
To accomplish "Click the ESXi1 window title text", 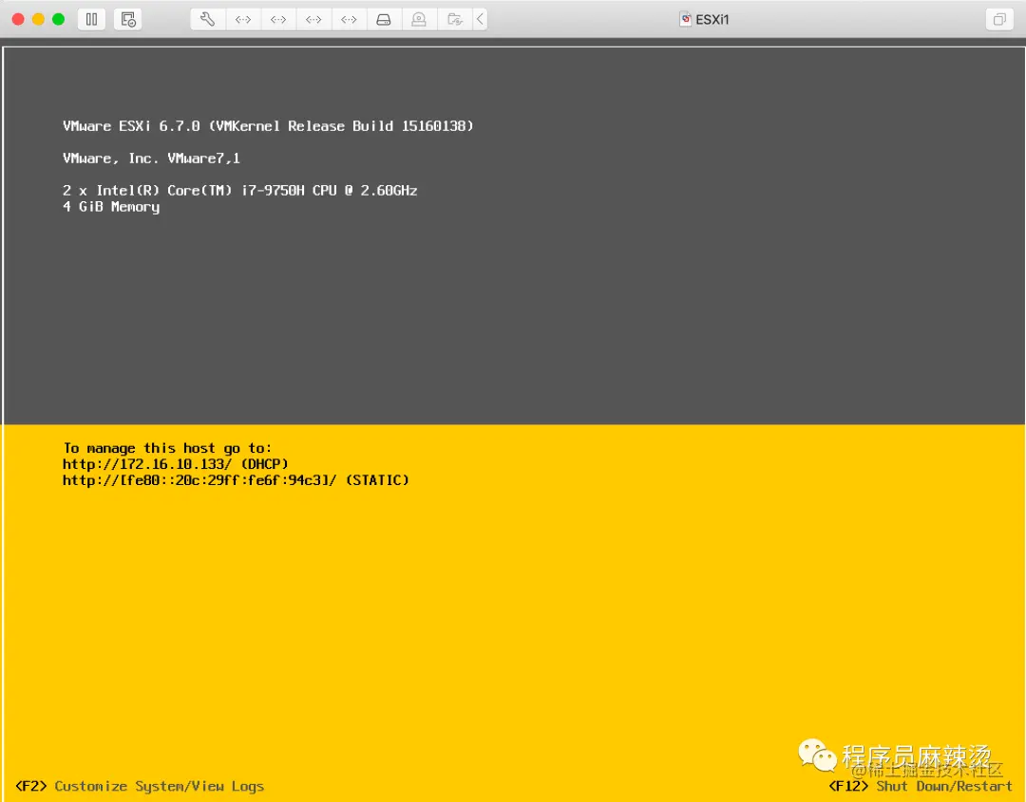I will point(712,20).
